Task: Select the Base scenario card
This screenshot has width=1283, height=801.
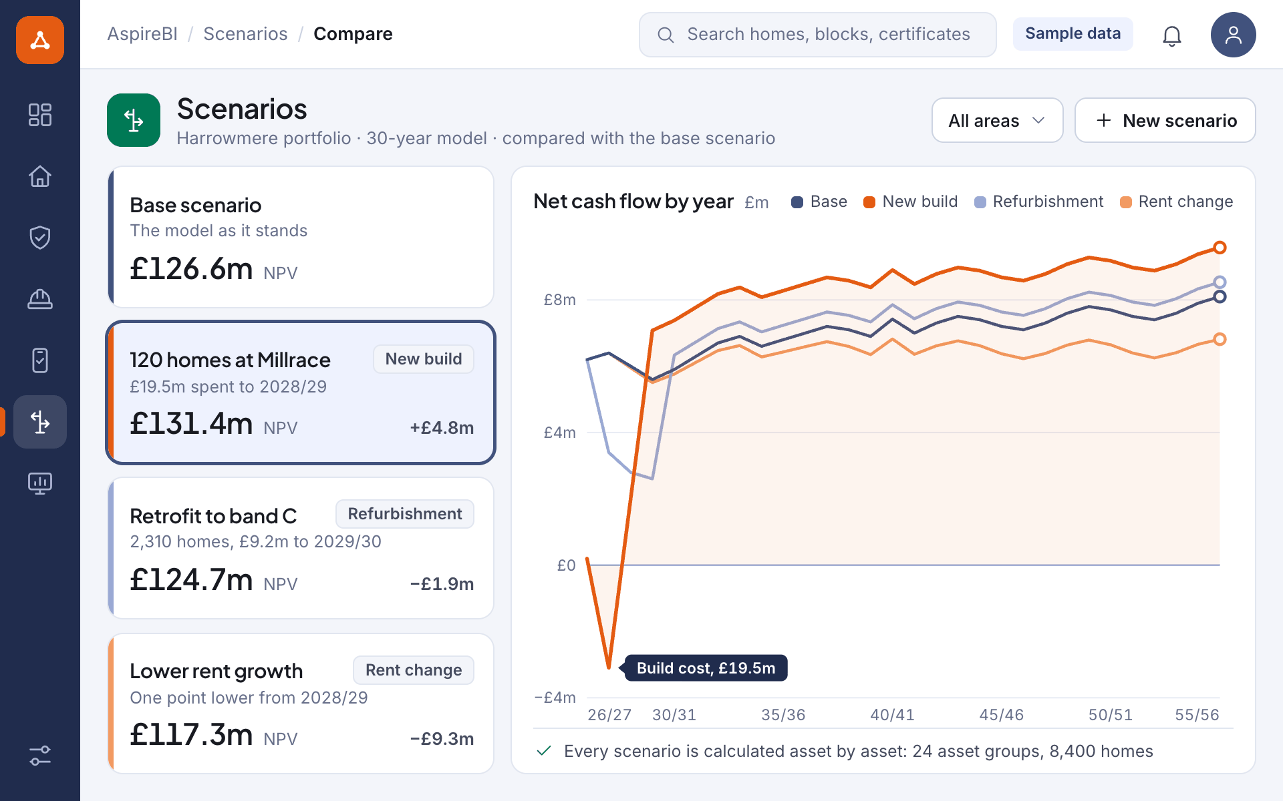Action: pyautogui.click(x=301, y=237)
